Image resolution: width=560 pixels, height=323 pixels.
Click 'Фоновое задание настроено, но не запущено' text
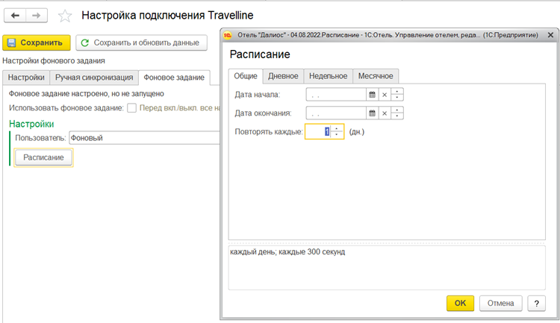[x=86, y=94]
